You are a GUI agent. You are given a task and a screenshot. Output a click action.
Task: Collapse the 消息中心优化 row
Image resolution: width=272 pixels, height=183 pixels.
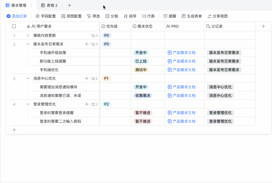[28, 78]
